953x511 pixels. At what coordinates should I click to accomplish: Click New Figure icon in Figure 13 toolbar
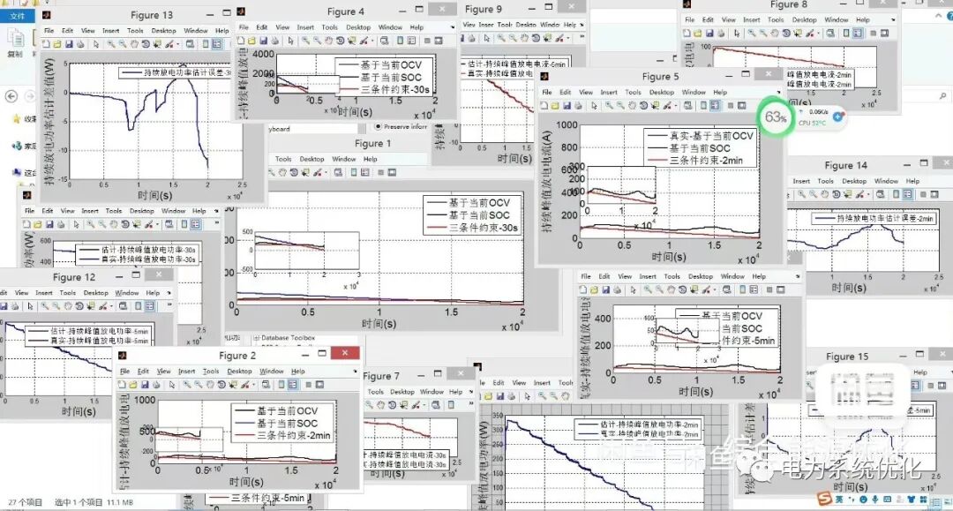coord(46,44)
